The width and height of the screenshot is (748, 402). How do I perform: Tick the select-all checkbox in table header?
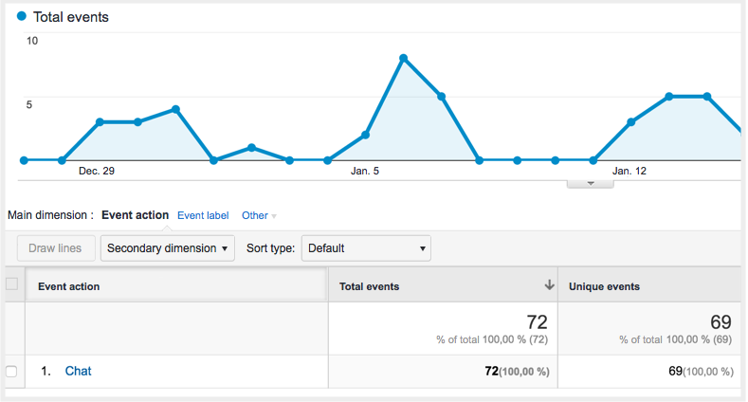[11, 284]
